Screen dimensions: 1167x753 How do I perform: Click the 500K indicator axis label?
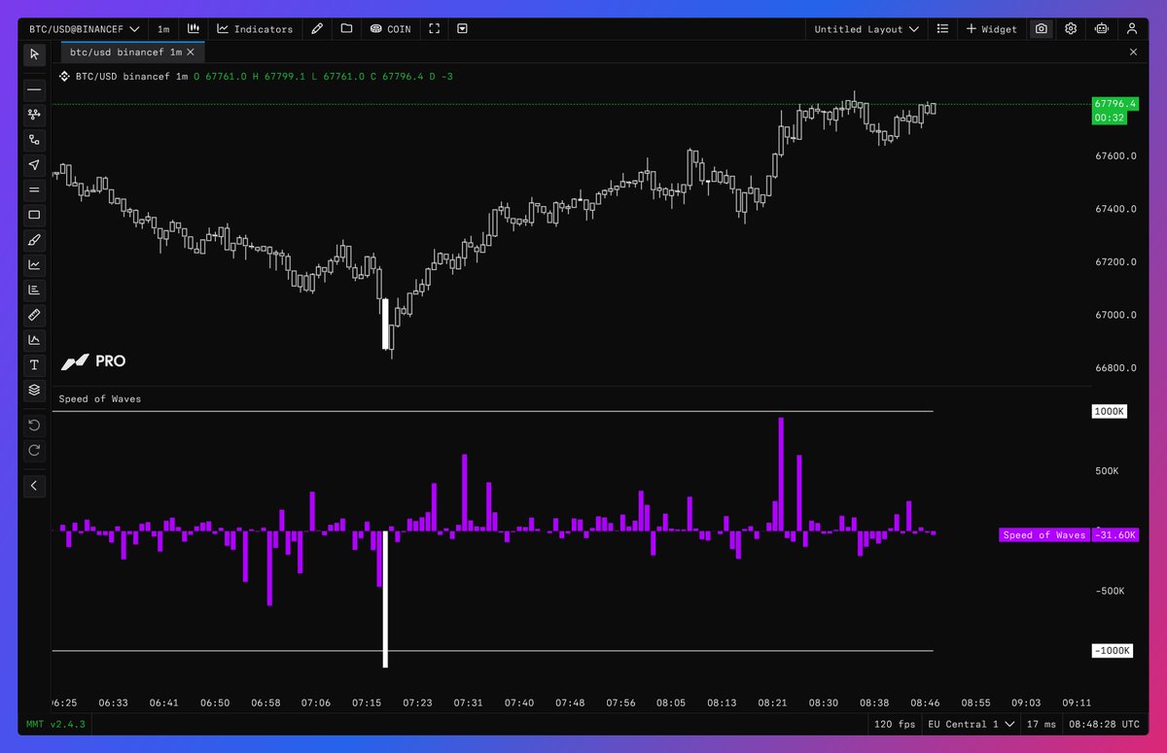click(1109, 472)
